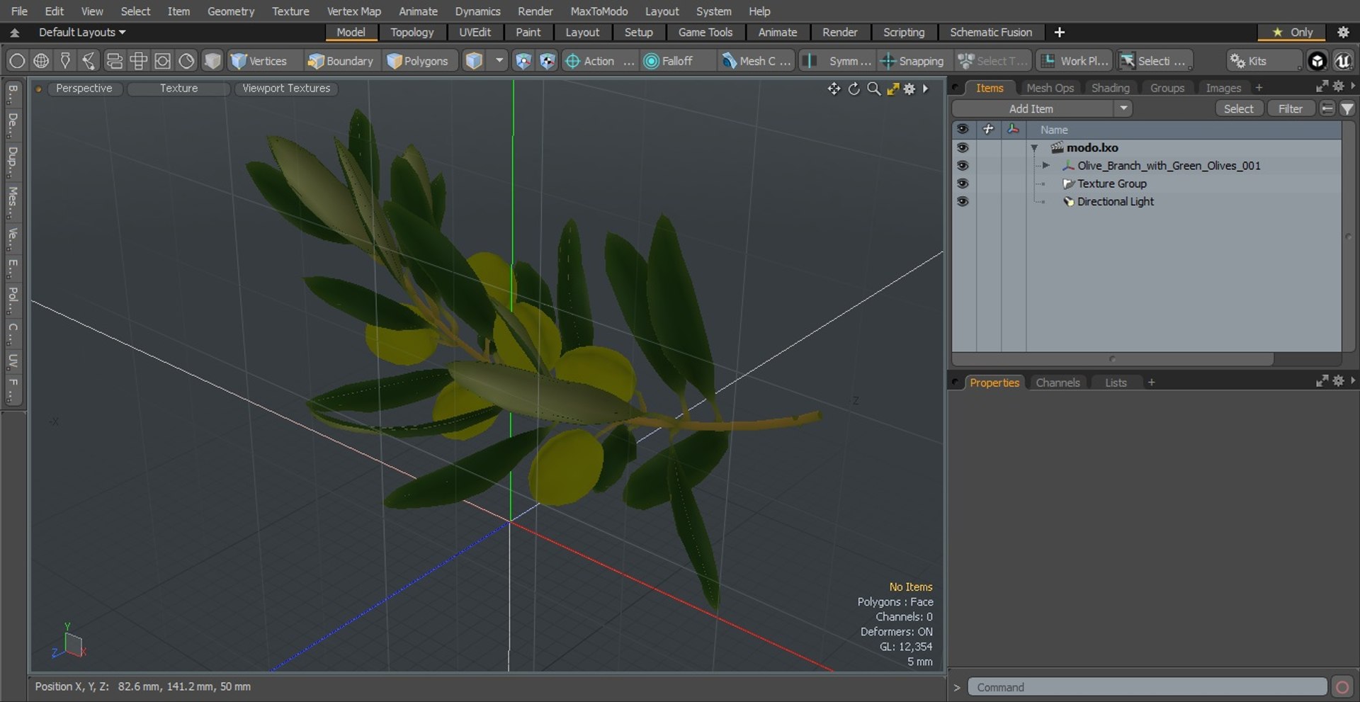
Task: Toggle visibility of Olive_Branch_with_Green_Olives_001
Action: pos(962,165)
